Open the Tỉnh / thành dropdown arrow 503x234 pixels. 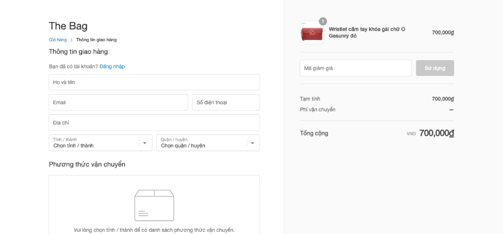[145, 143]
